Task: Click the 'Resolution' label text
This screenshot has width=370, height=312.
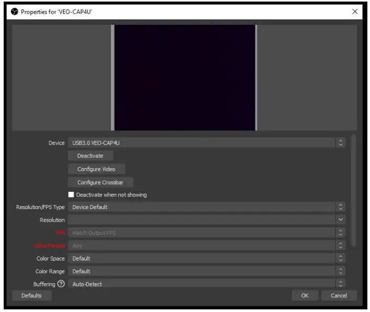Action: pos(52,220)
